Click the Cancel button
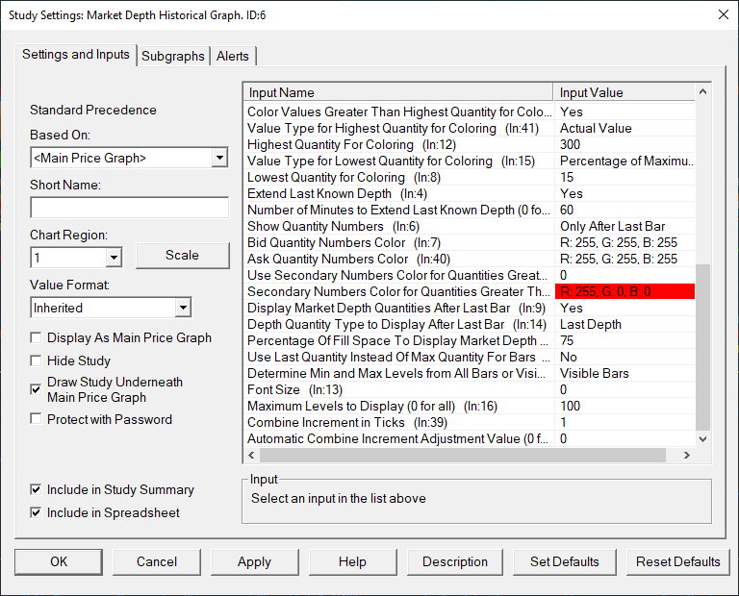This screenshot has width=739, height=596. (157, 561)
